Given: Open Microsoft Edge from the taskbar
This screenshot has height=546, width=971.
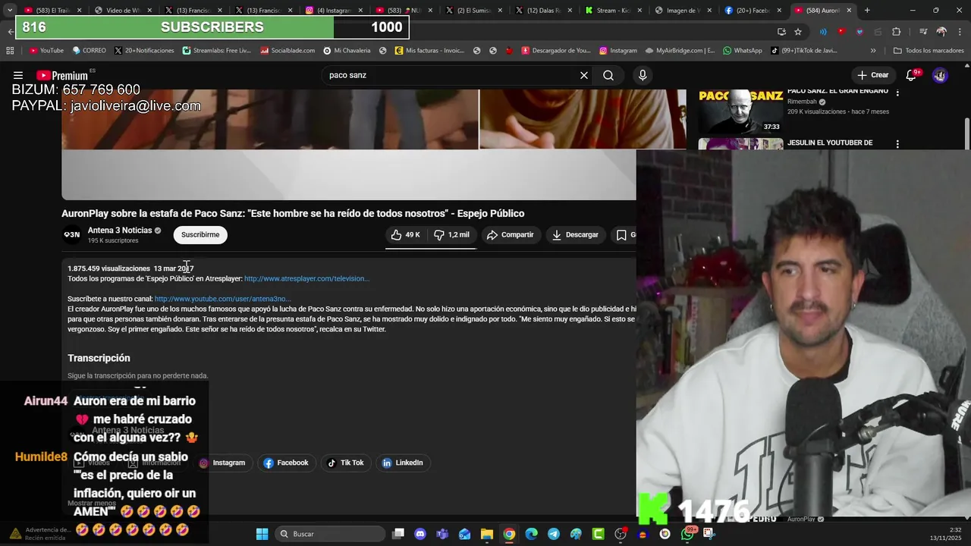Looking at the screenshot, I should pyautogui.click(x=531, y=534).
